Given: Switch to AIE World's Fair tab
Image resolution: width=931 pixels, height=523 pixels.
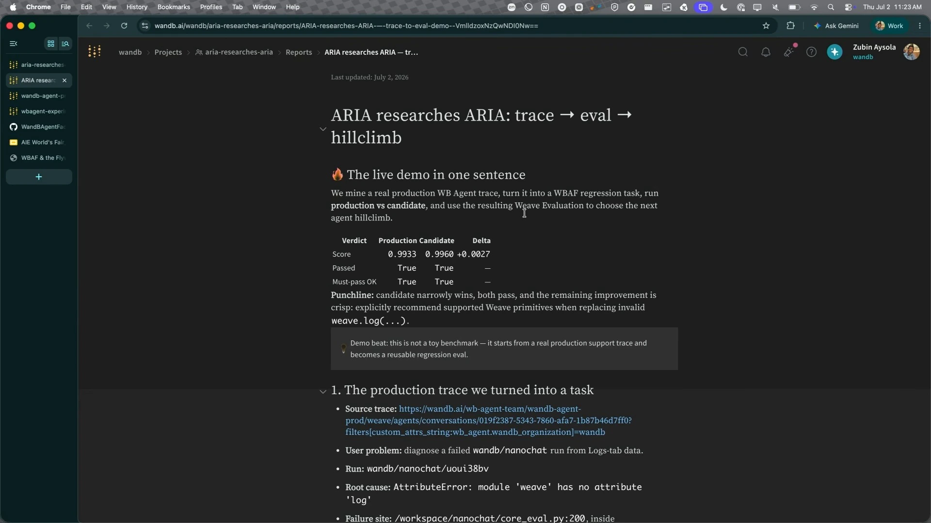Looking at the screenshot, I should 39,142.
